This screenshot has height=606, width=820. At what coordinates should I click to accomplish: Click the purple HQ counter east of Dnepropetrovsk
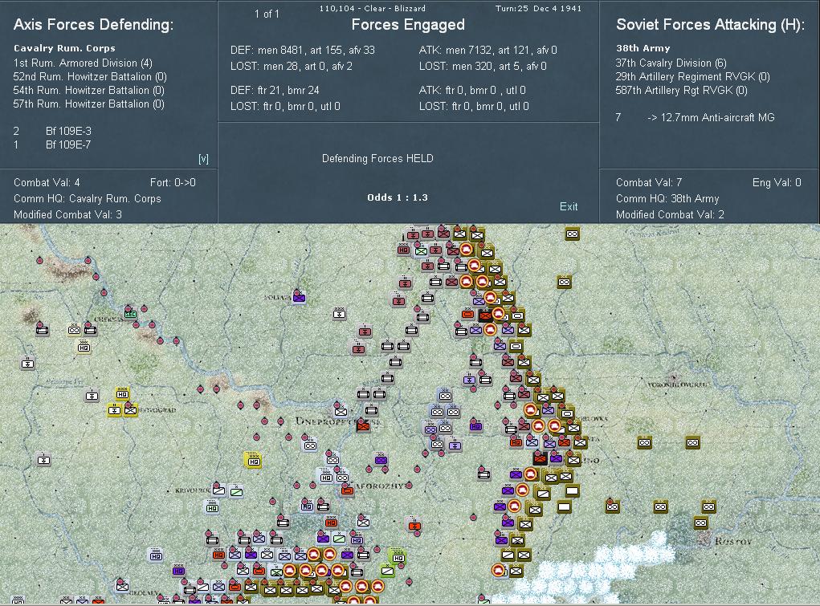click(475, 426)
